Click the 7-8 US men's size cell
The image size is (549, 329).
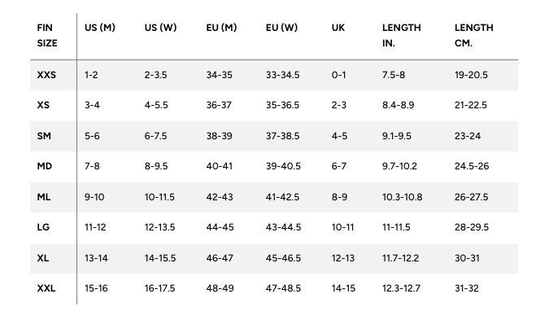click(x=92, y=166)
